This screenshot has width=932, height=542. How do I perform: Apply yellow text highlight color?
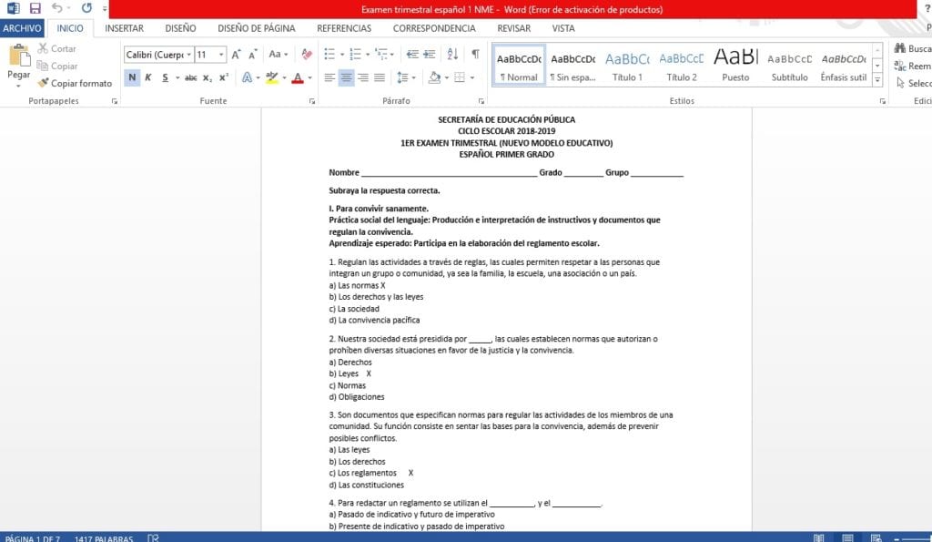pyautogui.click(x=269, y=78)
